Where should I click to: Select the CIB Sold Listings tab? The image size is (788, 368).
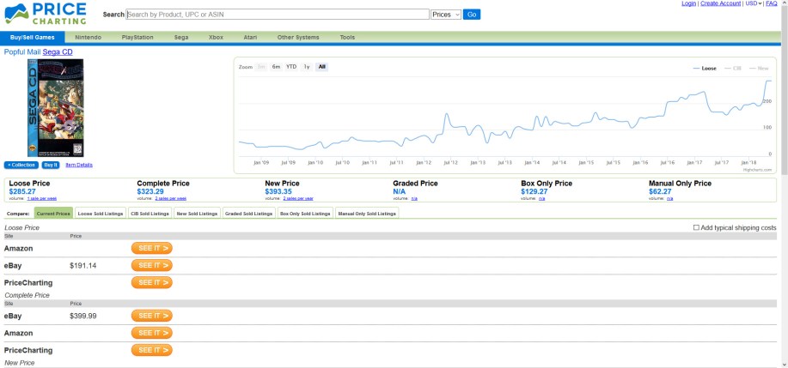click(149, 213)
